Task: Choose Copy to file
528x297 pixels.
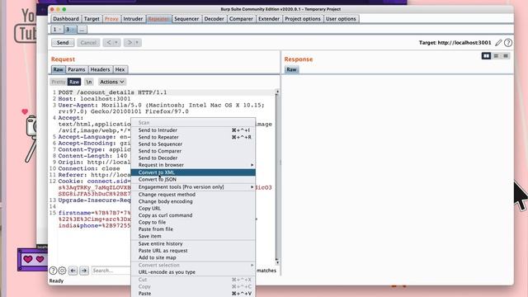Action: point(193,222)
